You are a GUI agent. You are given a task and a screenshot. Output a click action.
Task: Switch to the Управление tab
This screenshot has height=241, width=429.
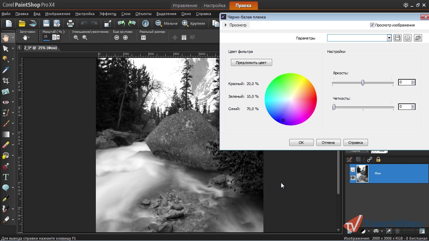tap(185, 5)
